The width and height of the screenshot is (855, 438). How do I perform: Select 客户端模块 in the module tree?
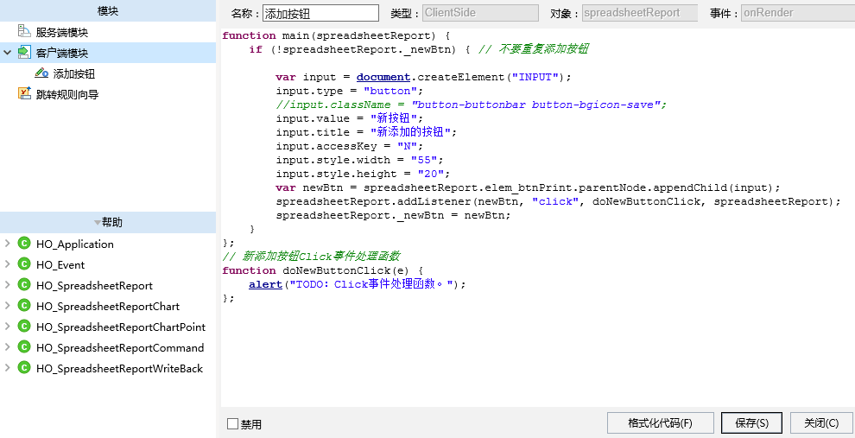(62, 53)
